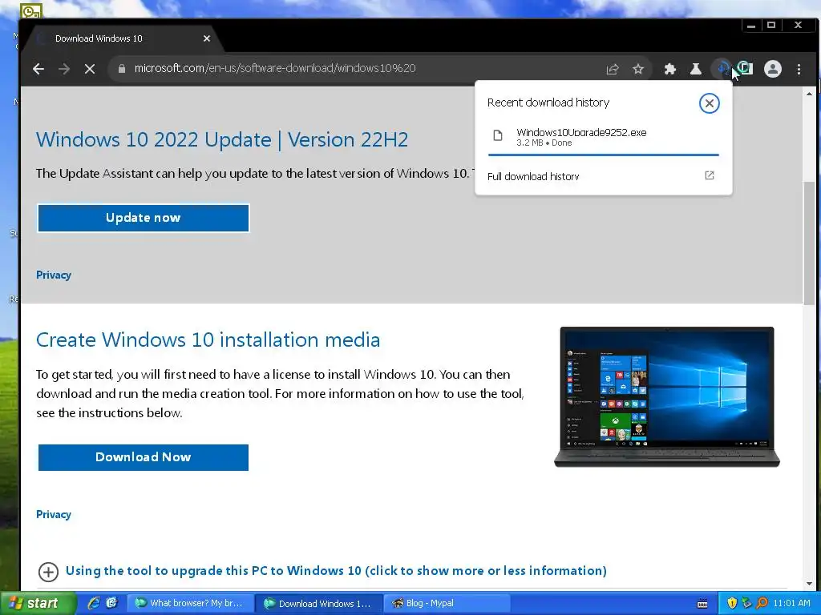Image resolution: width=821 pixels, height=615 pixels.
Task: Go back to the previous page
Action: click(38, 69)
